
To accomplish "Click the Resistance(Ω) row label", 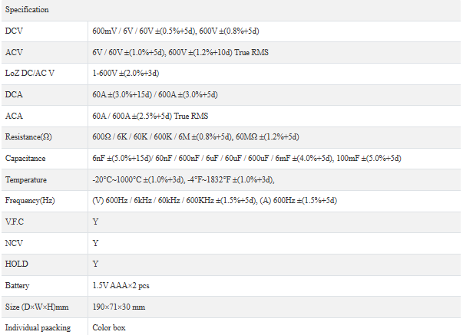I will tap(28, 137).
